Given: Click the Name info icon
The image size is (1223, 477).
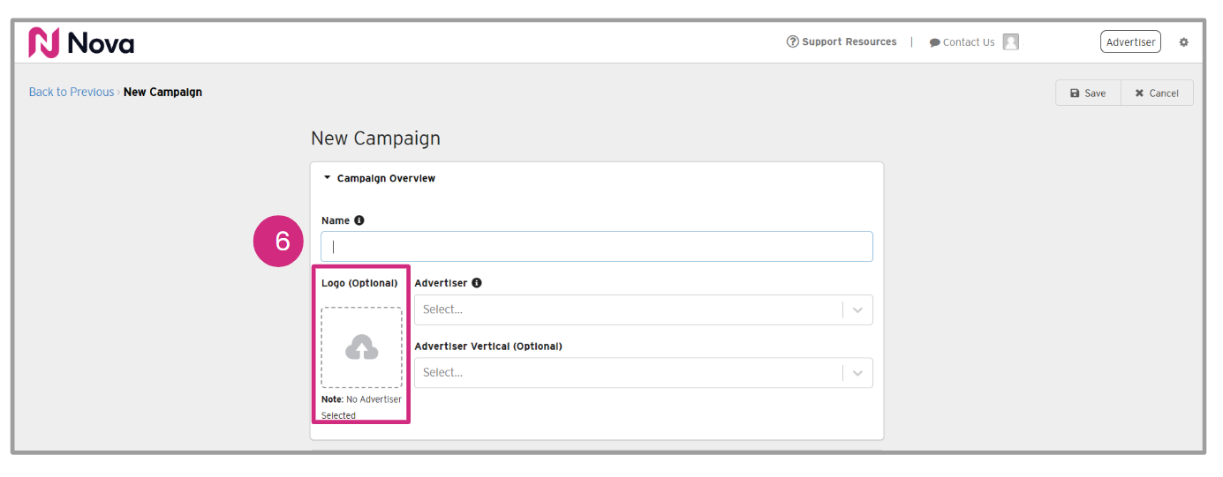Looking at the screenshot, I should (359, 220).
